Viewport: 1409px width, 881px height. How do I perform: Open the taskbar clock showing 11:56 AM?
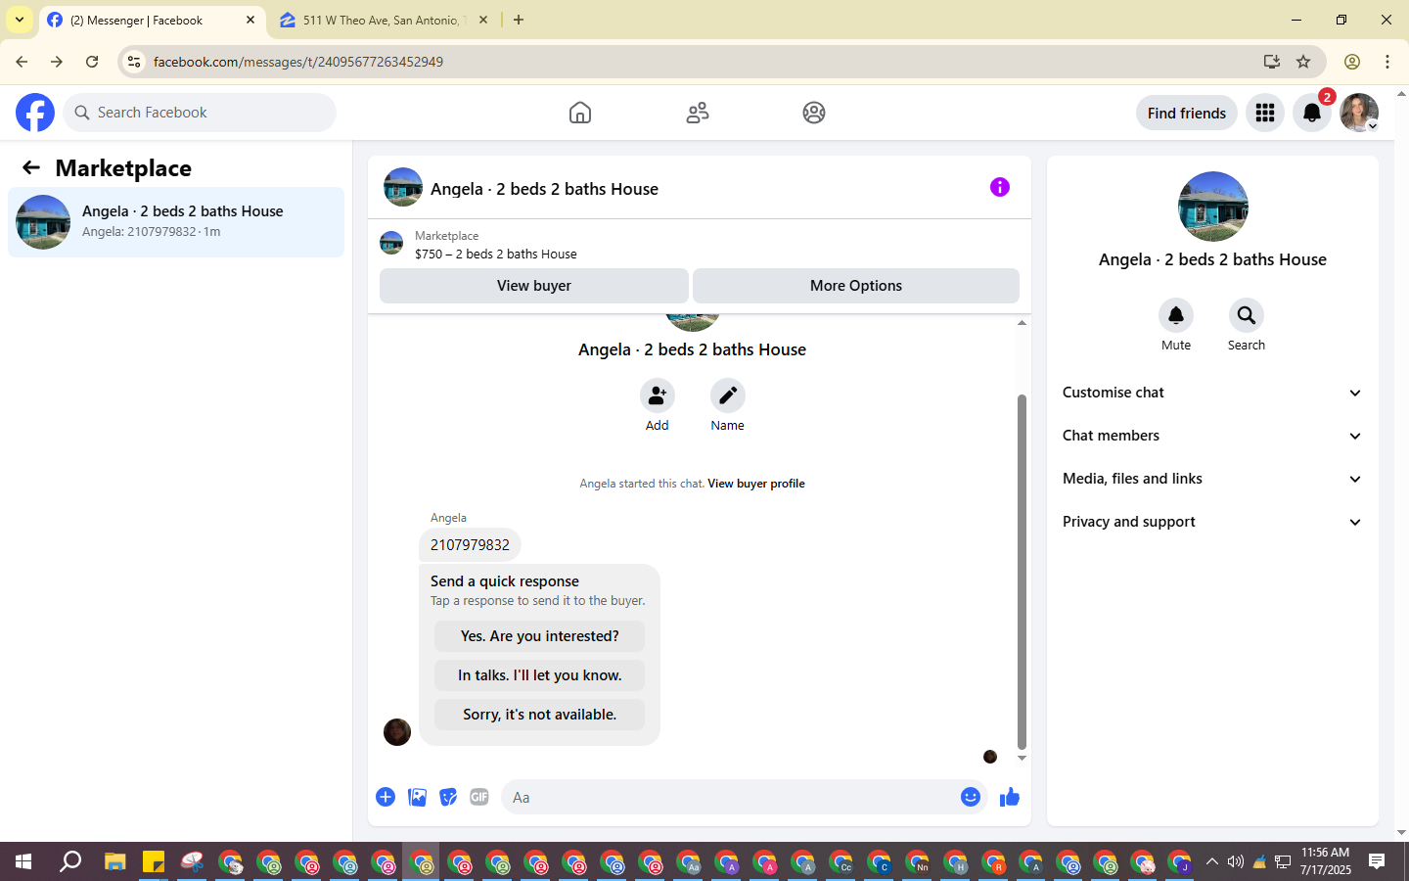[1326, 861]
